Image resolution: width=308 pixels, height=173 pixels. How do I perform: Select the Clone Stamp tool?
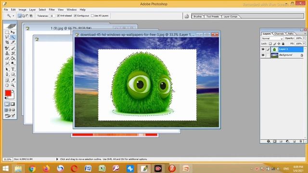pyautogui.click(x=7, y=53)
